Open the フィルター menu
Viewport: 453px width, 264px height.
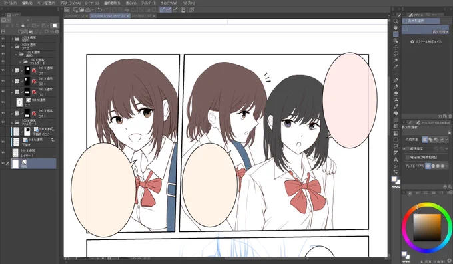(149, 3)
